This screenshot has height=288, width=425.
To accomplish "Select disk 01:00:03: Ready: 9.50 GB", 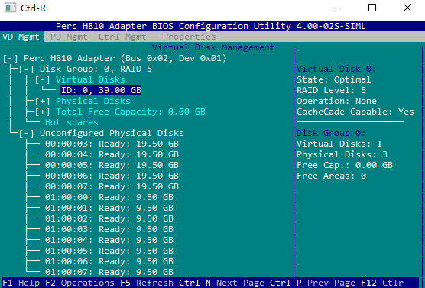I will 109,229.
